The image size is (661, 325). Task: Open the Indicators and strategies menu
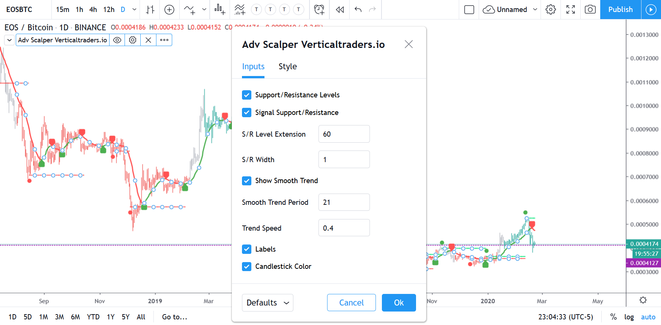pyautogui.click(x=189, y=10)
